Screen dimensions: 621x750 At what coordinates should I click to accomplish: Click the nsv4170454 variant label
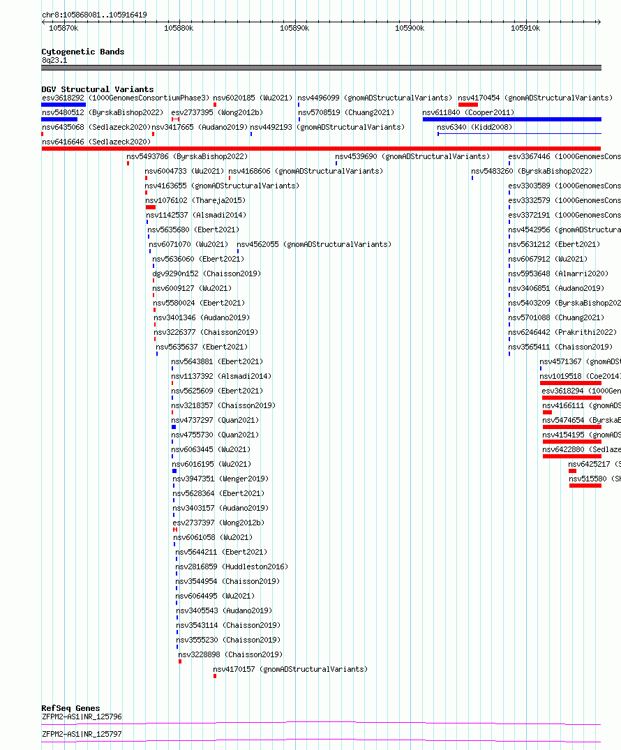(x=535, y=98)
